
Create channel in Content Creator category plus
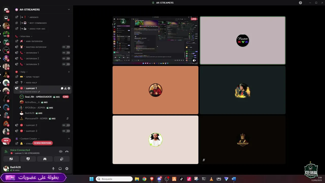click(x=69, y=139)
